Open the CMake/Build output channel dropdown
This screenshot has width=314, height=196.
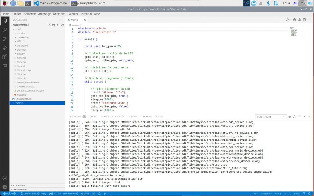(x=271, y=117)
